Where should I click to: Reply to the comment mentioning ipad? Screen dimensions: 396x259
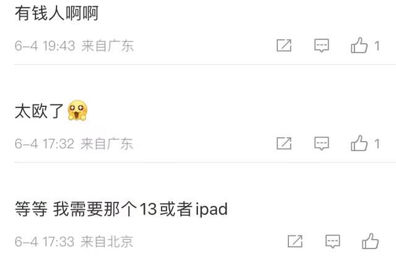tap(333, 241)
